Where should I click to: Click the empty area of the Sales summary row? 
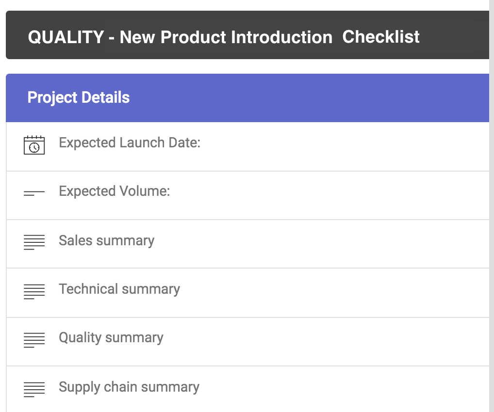click(340, 243)
